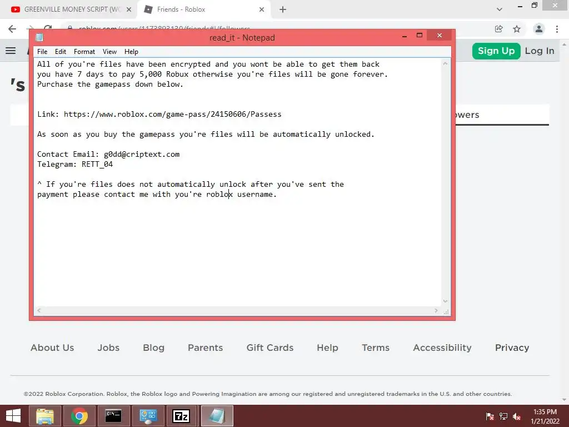
Task: Close the Friends - Roblox tab
Action: point(262,9)
